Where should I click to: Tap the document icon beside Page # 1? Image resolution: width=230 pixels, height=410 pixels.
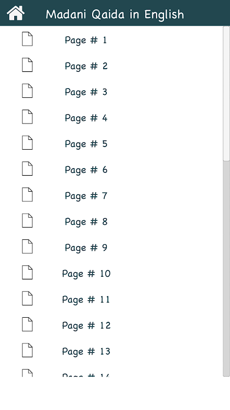click(x=28, y=39)
